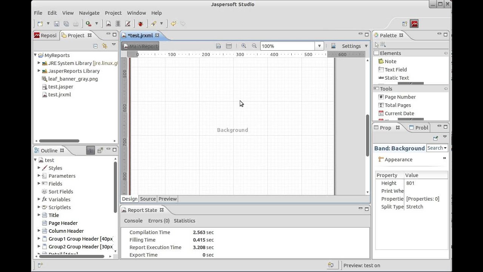Click the Open Perspective icon
483x272 pixels.
click(x=405, y=24)
